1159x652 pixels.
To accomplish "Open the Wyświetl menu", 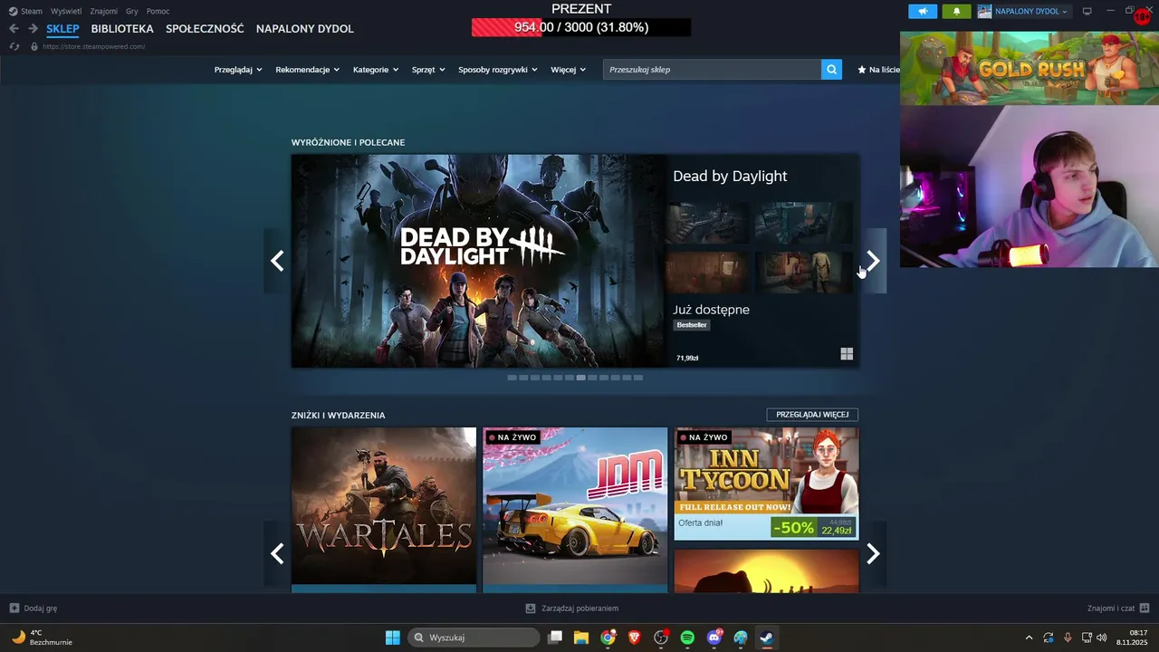I will (65, 11).
